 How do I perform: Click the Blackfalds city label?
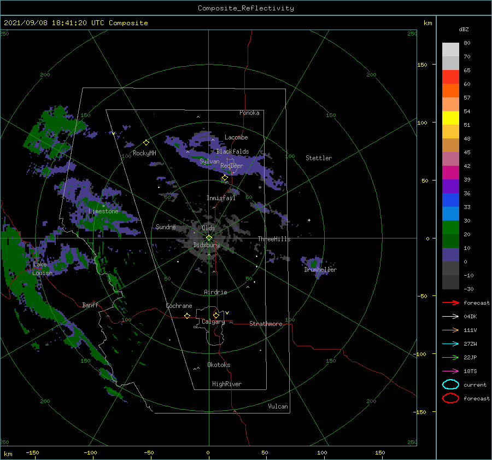(232, 152)
